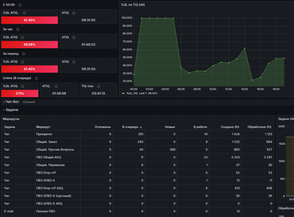Toggle %SL_TiQ series in chart legend
The image size is (294, 217).
[x=132, y=93]
